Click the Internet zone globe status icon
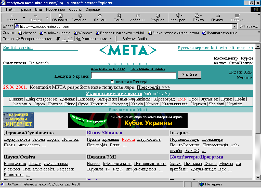Viewport: 261px width, 188px height. coord(201,184)
